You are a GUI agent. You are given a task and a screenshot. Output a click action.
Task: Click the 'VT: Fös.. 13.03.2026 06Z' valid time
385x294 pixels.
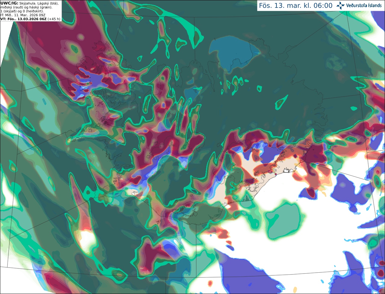coord(23,19)
